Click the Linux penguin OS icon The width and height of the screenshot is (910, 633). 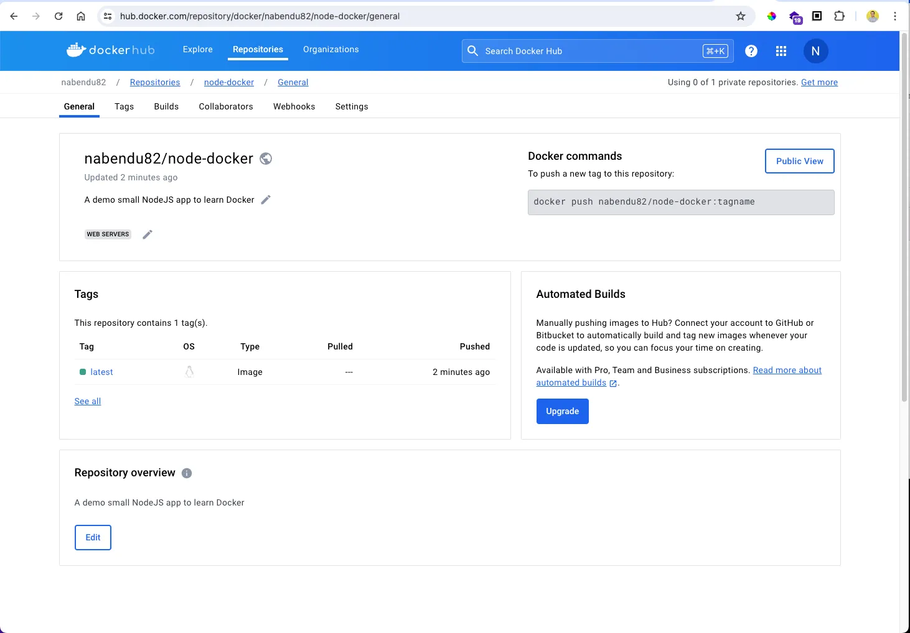point(189,372)
